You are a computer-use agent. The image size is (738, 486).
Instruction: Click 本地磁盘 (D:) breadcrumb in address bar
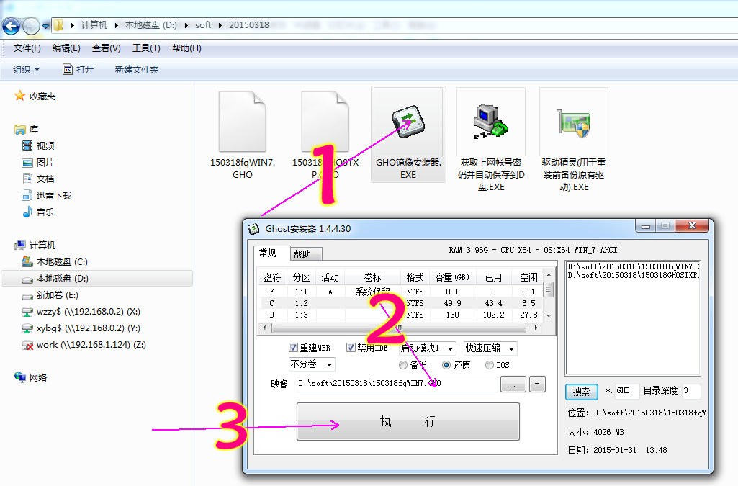point(150,25)
